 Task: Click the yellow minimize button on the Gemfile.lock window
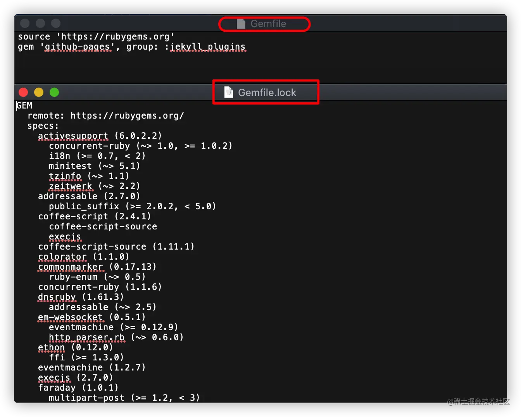coord(39,92)
